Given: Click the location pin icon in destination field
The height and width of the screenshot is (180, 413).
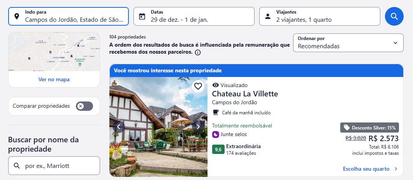Looking at the screenshot, I should (17, 16).
